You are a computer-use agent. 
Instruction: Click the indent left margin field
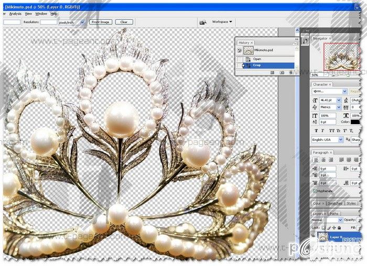click(x=328, y=169)
